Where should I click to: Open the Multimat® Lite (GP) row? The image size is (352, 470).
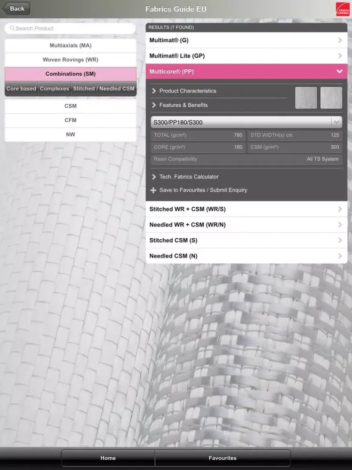246,56
